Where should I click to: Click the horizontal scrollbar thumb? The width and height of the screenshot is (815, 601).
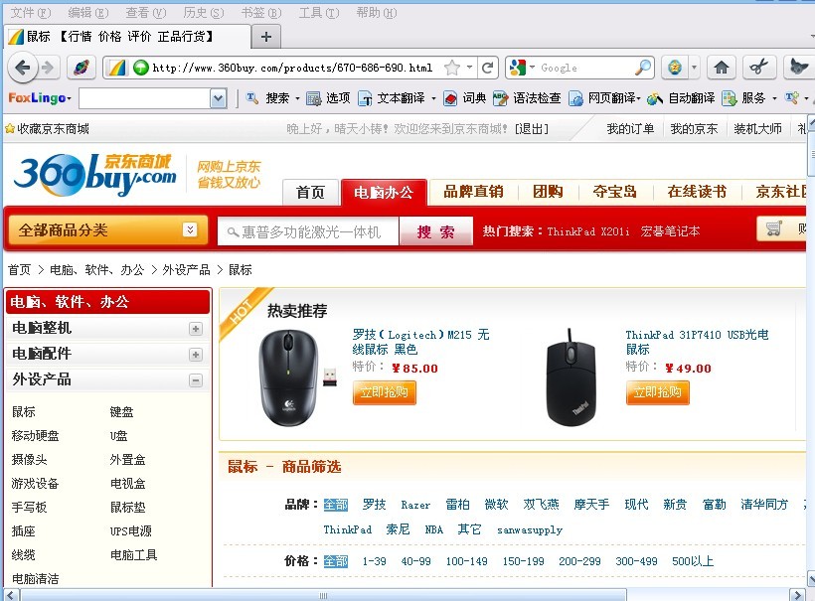click(x=323, y=595)
